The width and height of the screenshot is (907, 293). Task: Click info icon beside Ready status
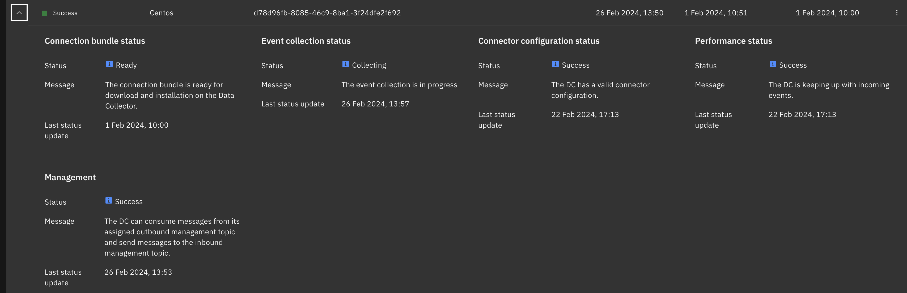point(109,64)
